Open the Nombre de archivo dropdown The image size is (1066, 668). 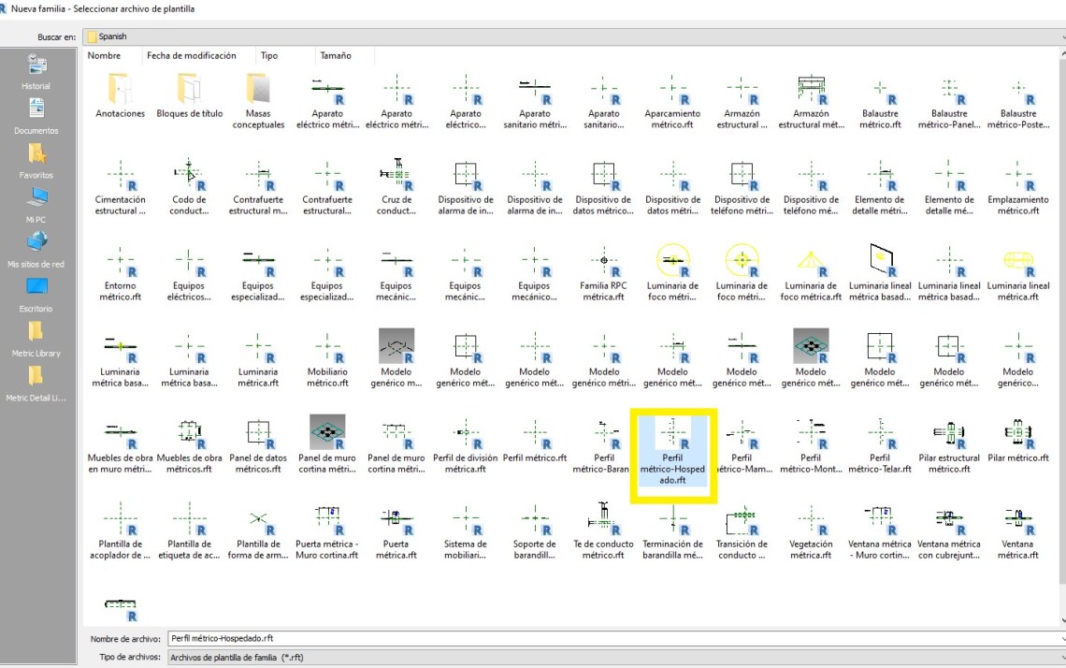(x=1060, y=639)
